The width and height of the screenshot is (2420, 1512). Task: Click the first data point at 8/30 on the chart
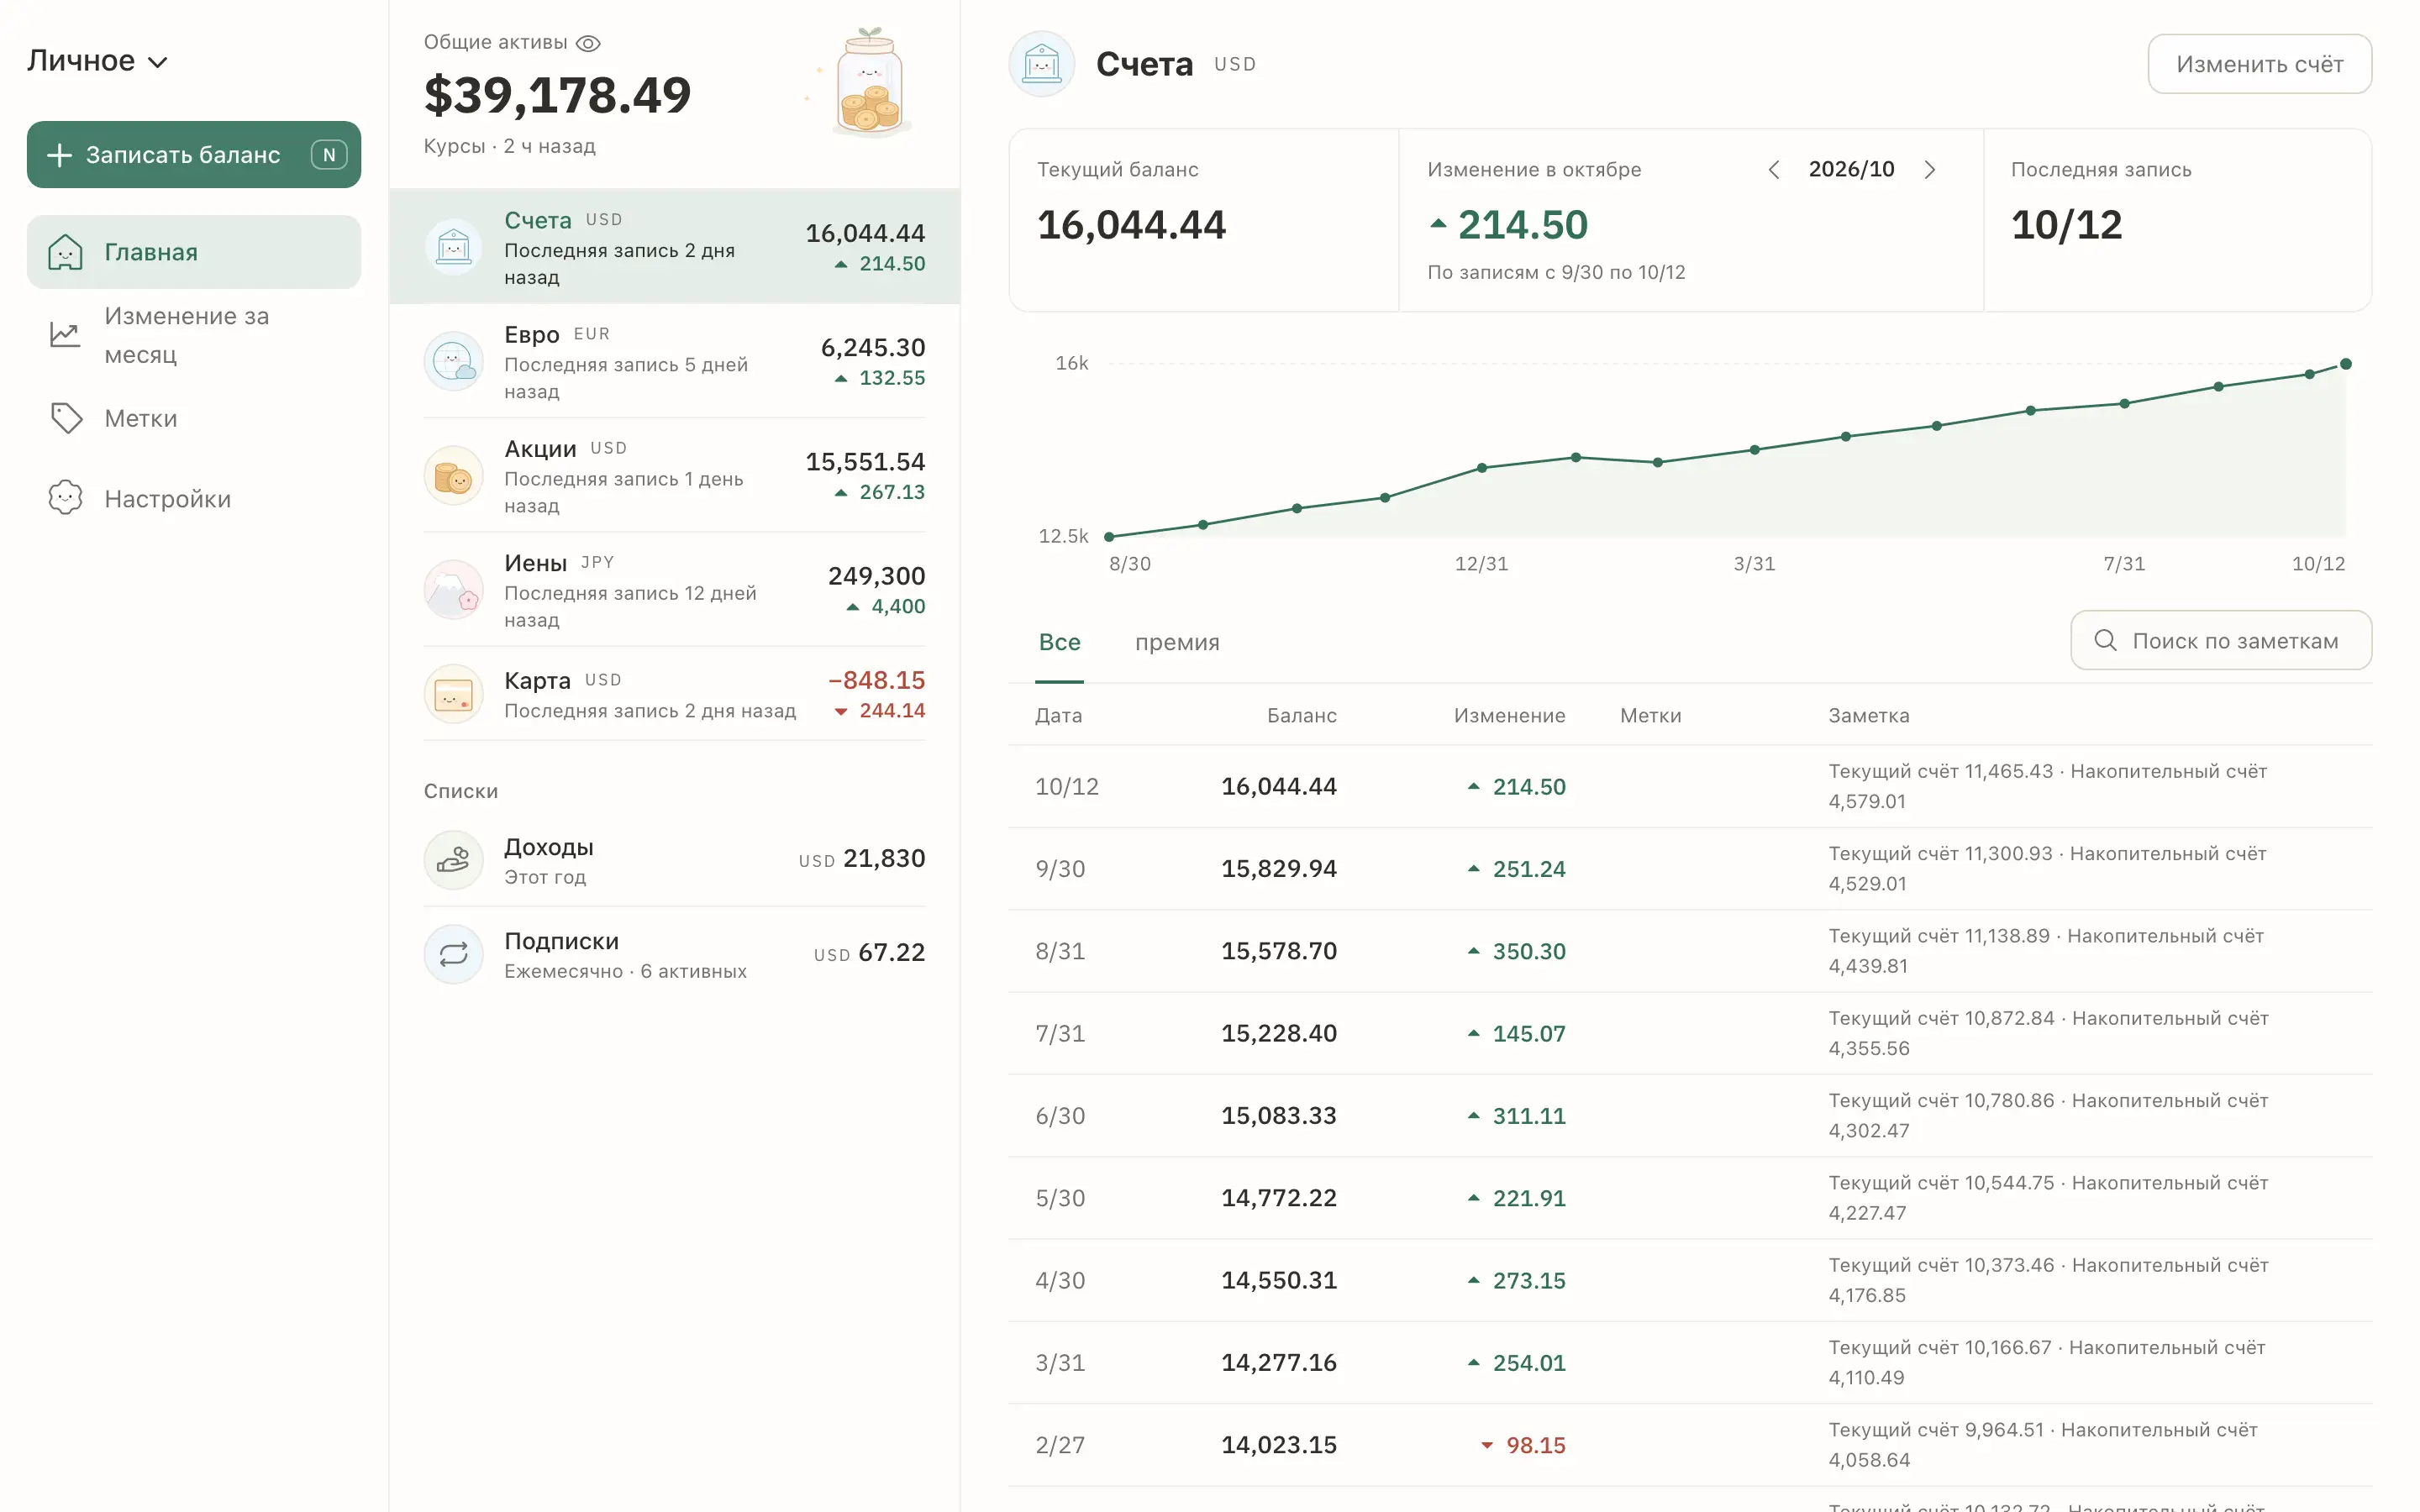(1109, 537)
